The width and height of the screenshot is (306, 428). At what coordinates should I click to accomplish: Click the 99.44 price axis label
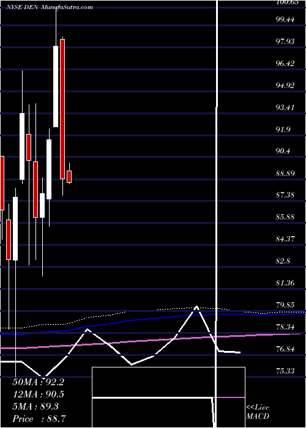tap(286, 19)
